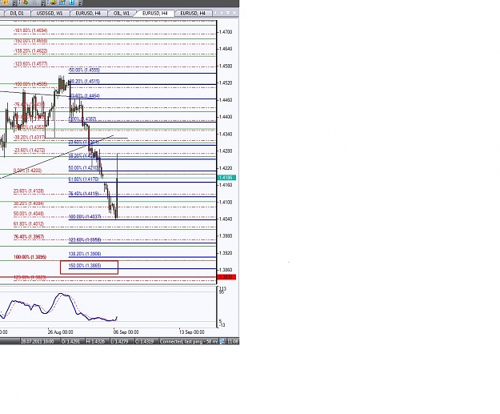
Task: Expand the first toolbar overflow arrow
Action: coord(14,3)
